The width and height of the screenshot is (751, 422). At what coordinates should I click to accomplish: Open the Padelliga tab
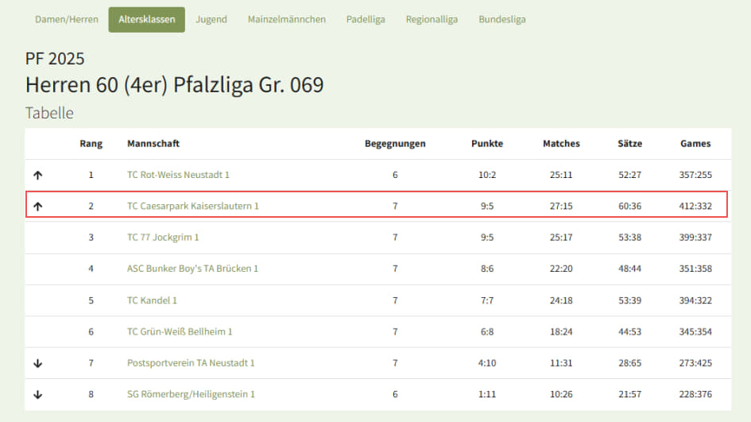366,20
